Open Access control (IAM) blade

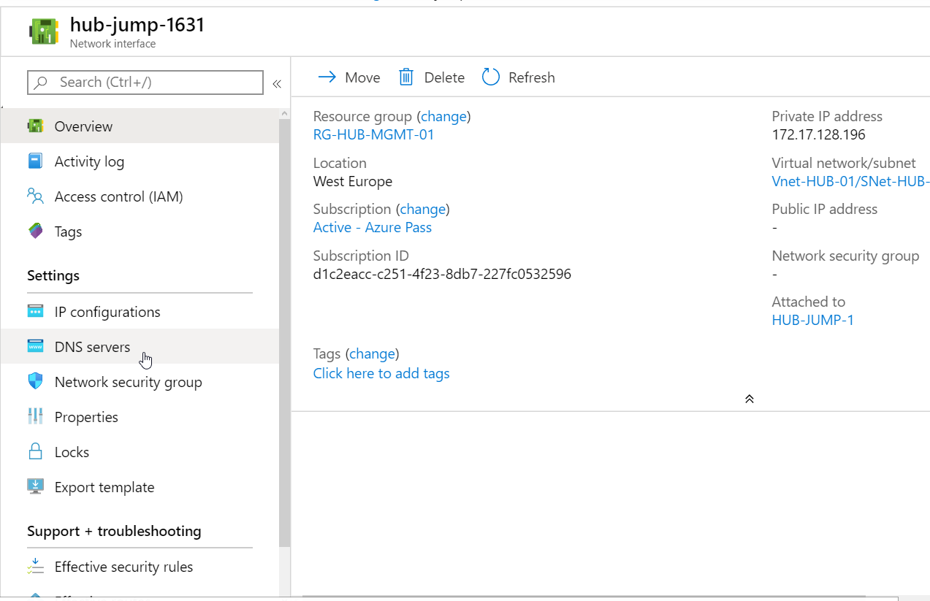pos(140,196)
